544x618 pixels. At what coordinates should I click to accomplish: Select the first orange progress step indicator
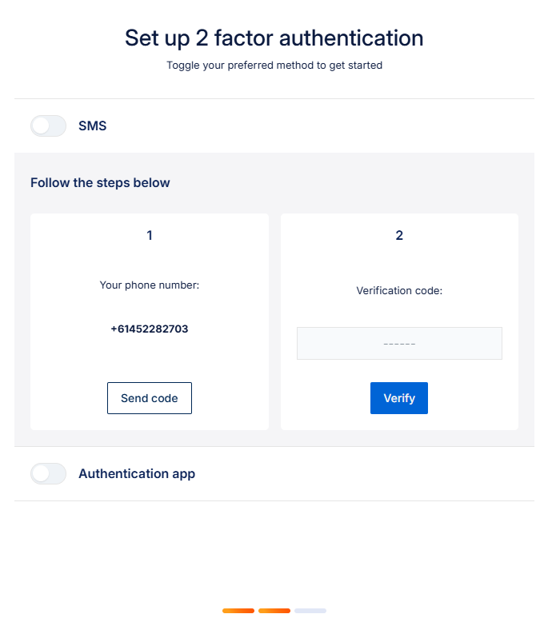coord(238,611)
